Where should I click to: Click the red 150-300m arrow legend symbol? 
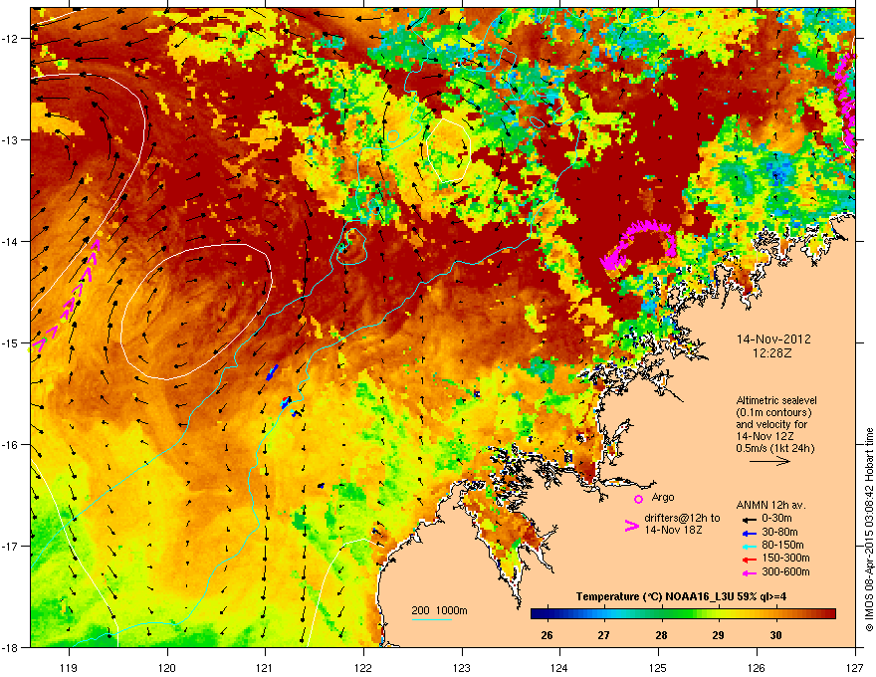(748, 560)
